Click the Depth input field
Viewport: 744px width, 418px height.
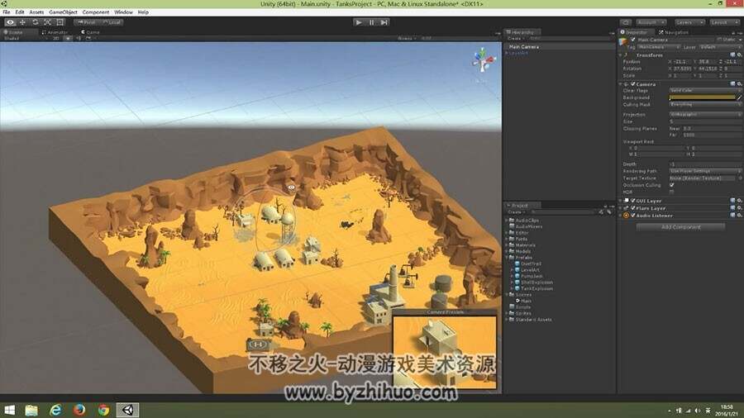click(705, 164)
